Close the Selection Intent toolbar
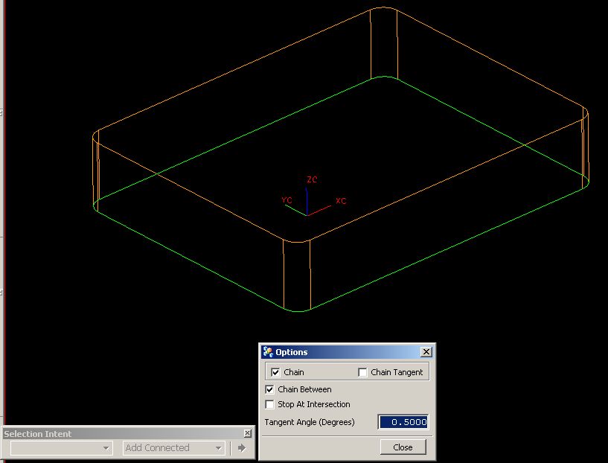Viewport: 608px width, 463px height. point(248,433)
